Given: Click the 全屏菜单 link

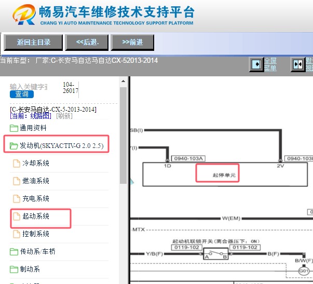Looking at the screenshot, I should click(270, 64).
